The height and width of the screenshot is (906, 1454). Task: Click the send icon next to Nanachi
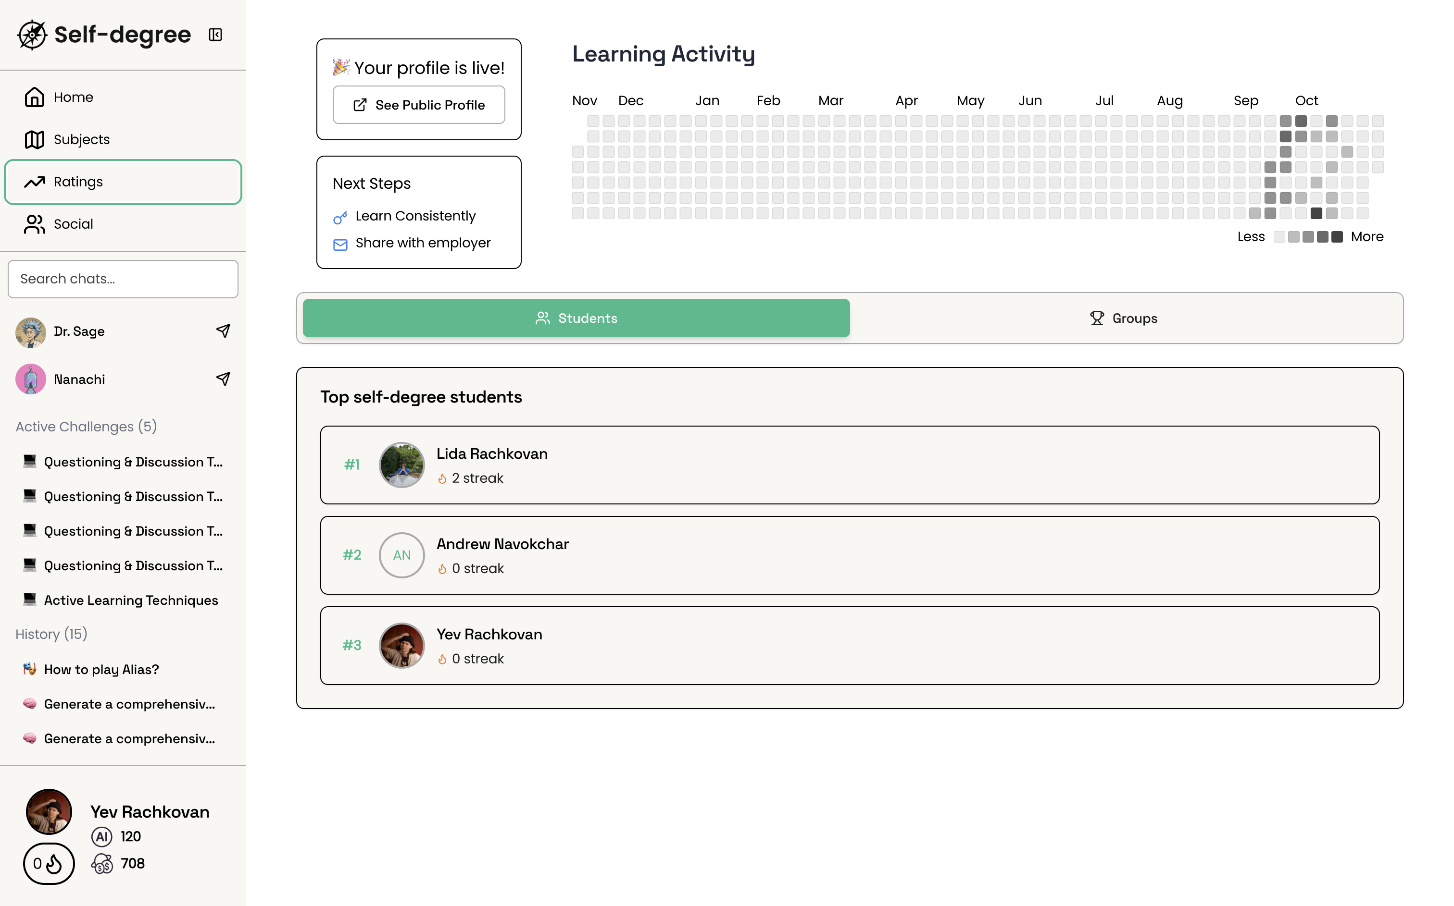pyautogui.click(x=223, y=379)
